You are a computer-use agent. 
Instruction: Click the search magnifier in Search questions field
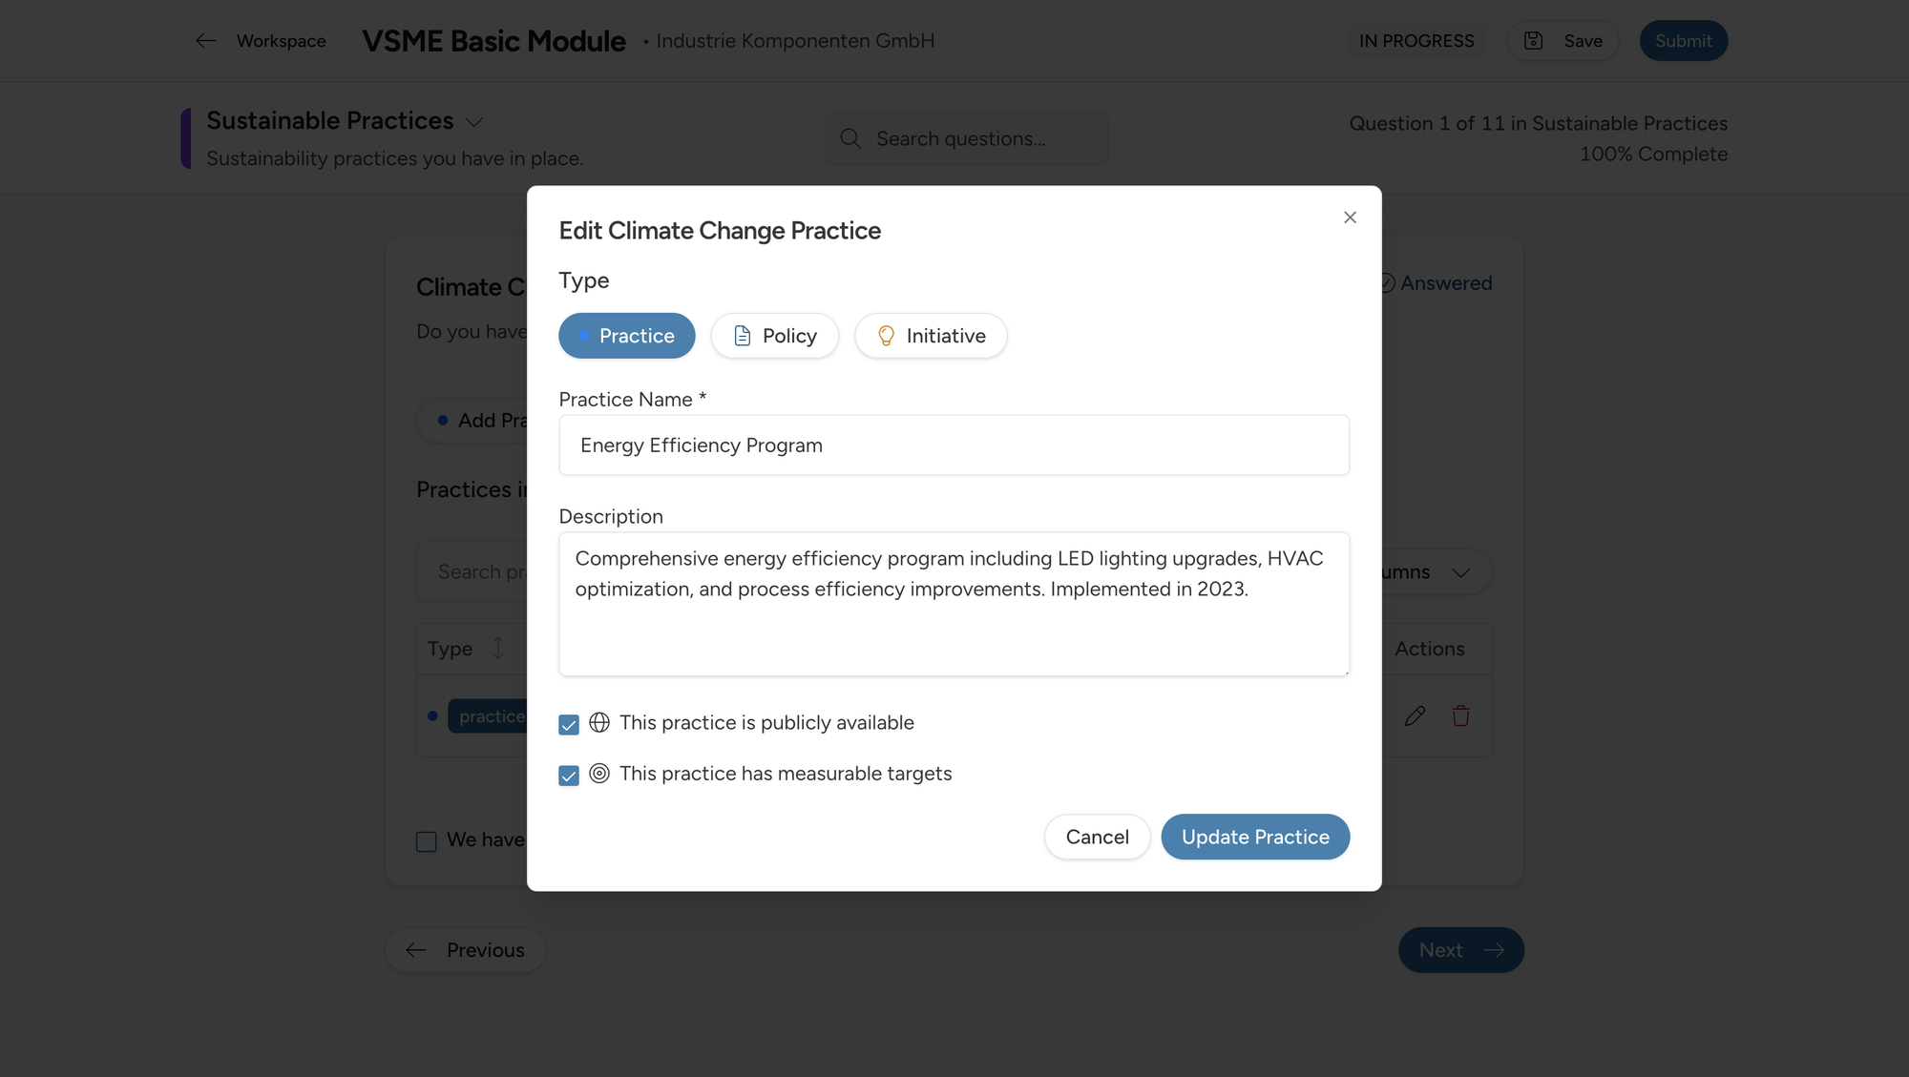[850, 138]
